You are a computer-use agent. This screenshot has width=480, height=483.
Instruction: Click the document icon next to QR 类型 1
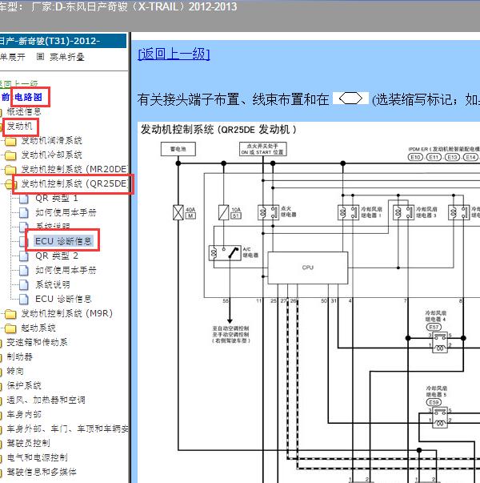coord(24,199)
